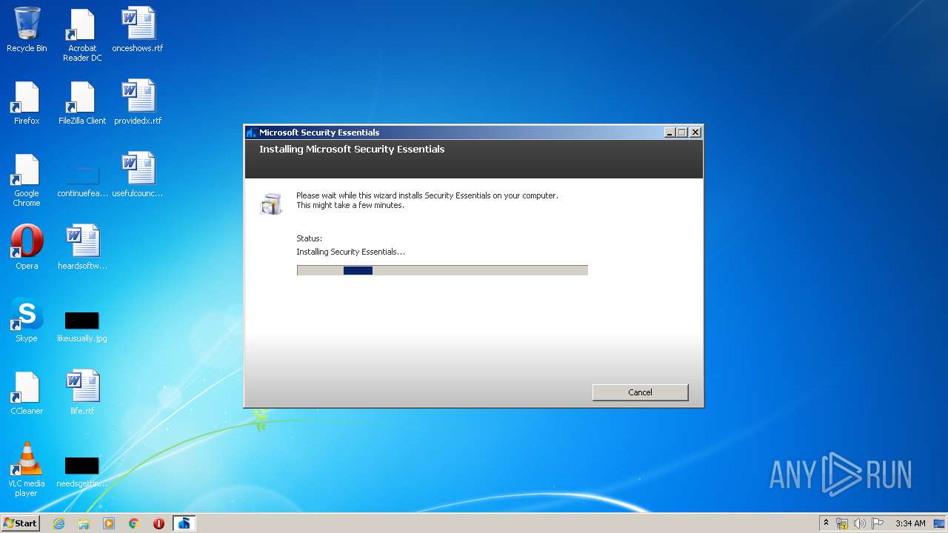Launch Opera from the taskbar
The image size is (948, 533).
point(158,523)
